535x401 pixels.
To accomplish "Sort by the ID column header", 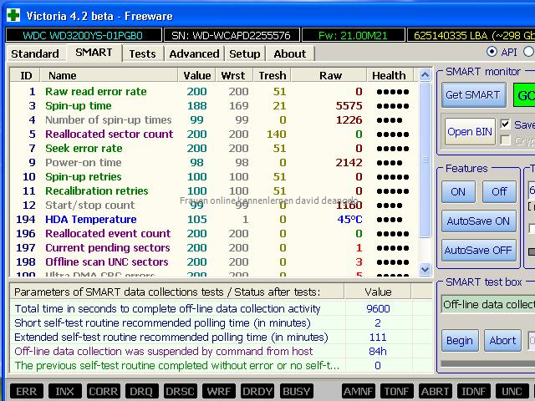I will [x=26, y=75].
